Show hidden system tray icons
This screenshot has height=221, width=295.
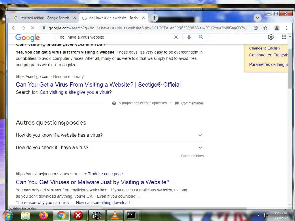click(x=259, y=216)
